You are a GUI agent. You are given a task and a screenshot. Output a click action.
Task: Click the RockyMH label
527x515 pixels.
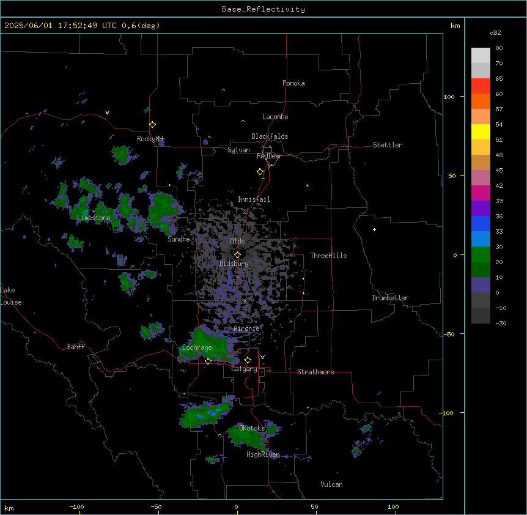point(150,139)
